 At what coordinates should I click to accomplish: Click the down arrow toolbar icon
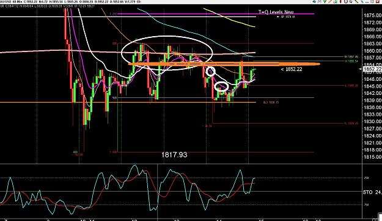351,1
